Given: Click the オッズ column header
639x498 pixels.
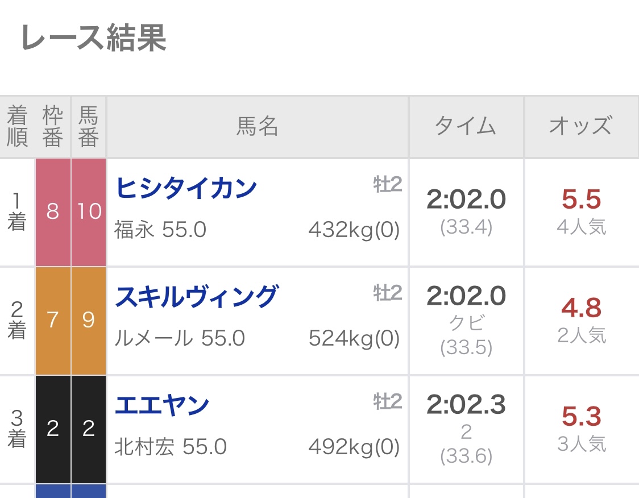Looking at the screenshot, I should click(580, 127).
